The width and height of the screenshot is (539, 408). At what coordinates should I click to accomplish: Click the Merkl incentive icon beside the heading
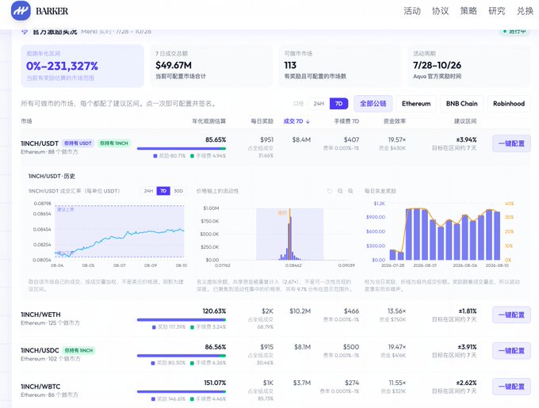tap(25, 32)
